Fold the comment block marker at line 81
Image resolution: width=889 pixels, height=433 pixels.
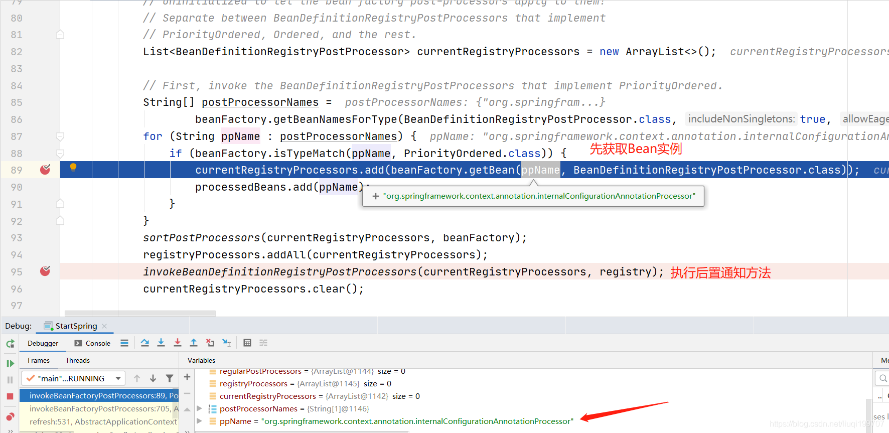60,35
